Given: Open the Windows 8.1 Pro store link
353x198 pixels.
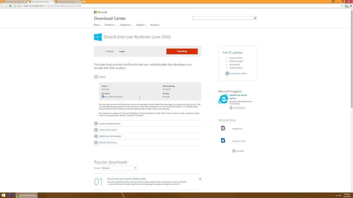Looking at the screenshot, I should click(239, 141).
